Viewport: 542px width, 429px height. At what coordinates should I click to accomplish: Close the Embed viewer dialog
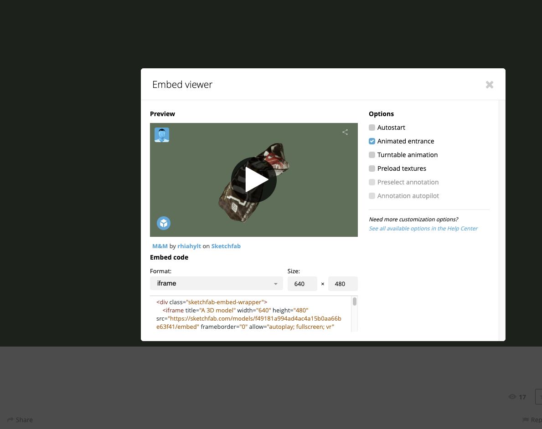pos(489,85)
